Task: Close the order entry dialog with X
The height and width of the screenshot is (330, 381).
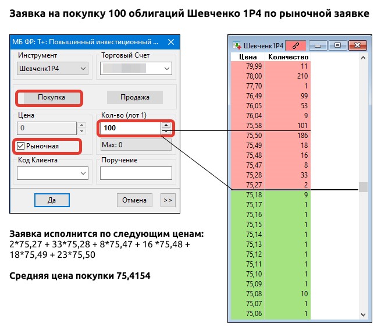Action: [x=170, y=42]
